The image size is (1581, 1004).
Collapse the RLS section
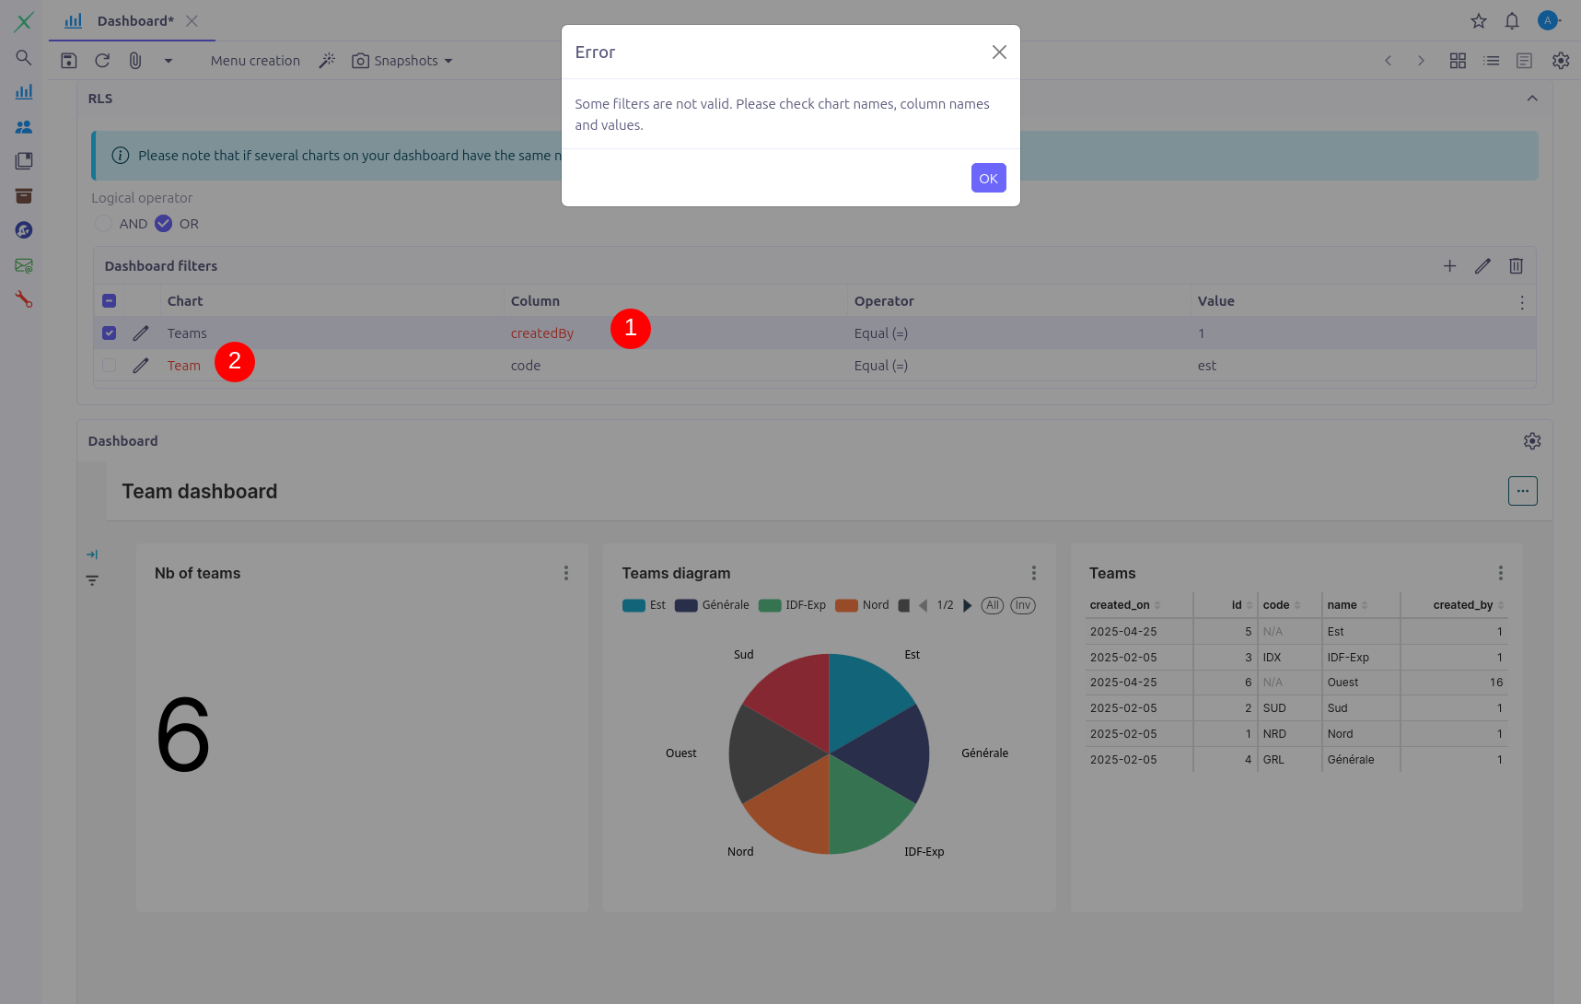[x=1532, y=99]
